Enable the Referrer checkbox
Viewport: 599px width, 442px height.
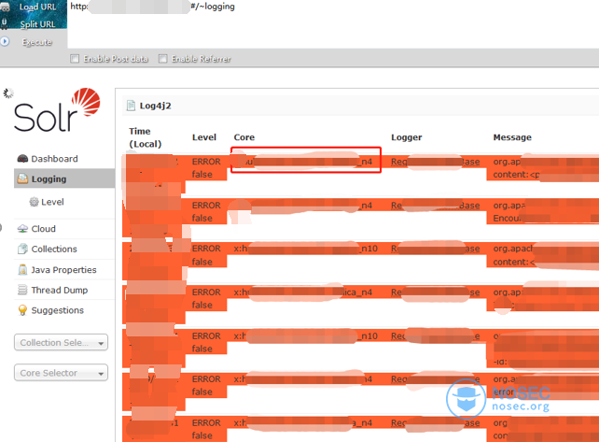(x=162, y=59)
